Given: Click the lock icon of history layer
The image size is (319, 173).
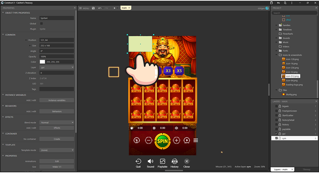Looking at the screenshot, I should pyautogui.click(x=280, y=124).
